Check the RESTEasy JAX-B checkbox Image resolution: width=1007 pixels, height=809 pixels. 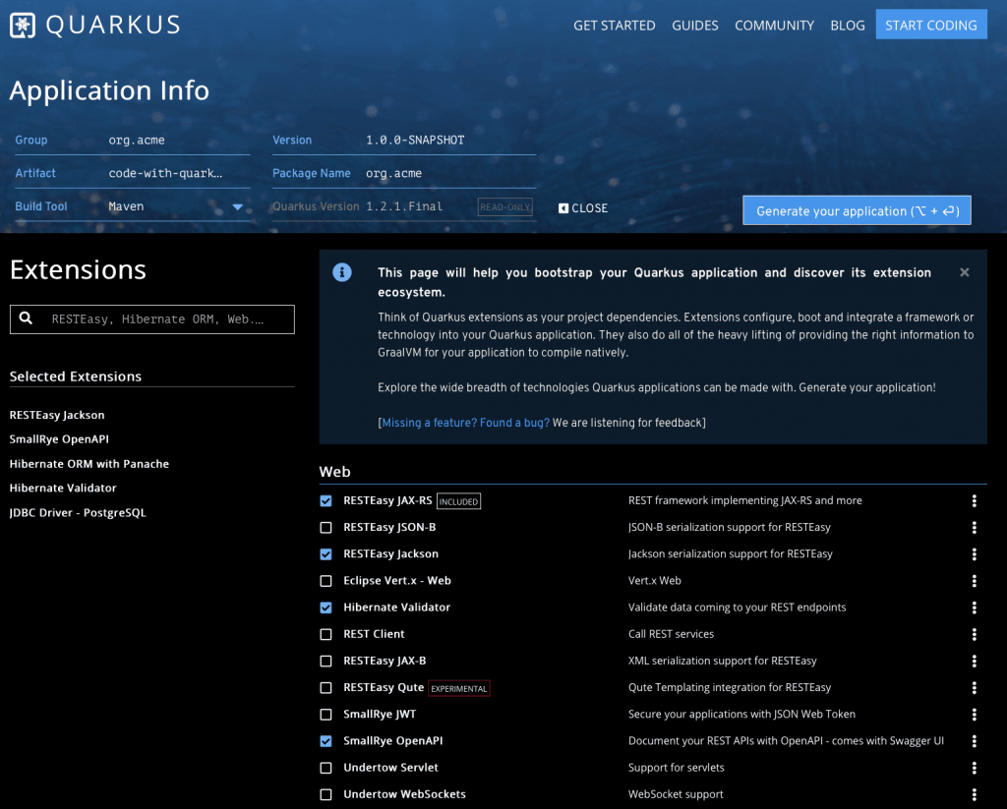click(x=326, y=661)
